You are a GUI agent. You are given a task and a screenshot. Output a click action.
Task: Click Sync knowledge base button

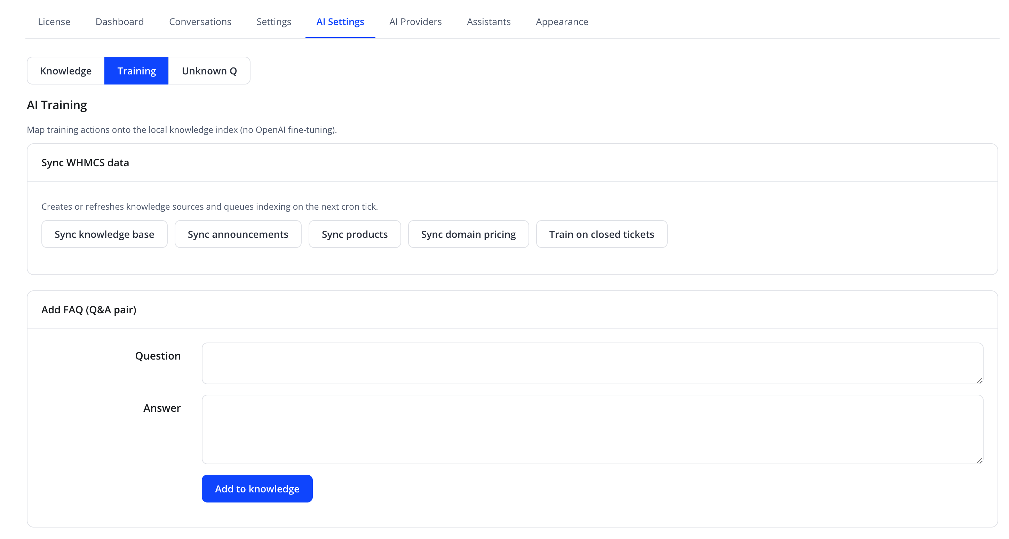[x=104, y=234]
